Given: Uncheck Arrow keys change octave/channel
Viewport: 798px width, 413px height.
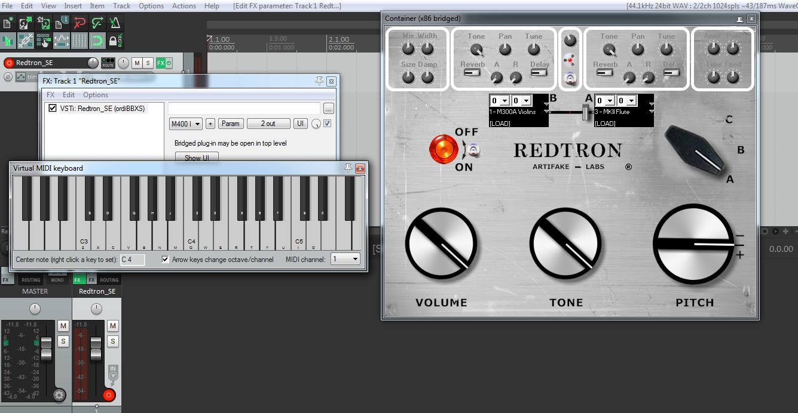Looking at the screenshot, I should [x=166, y=260].
